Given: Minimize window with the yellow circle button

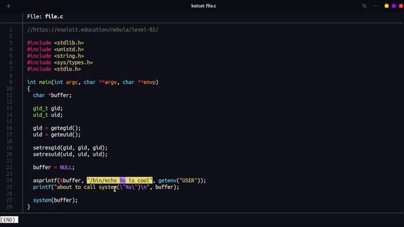Looking at the screenshot, I should [x=387, y=6].
